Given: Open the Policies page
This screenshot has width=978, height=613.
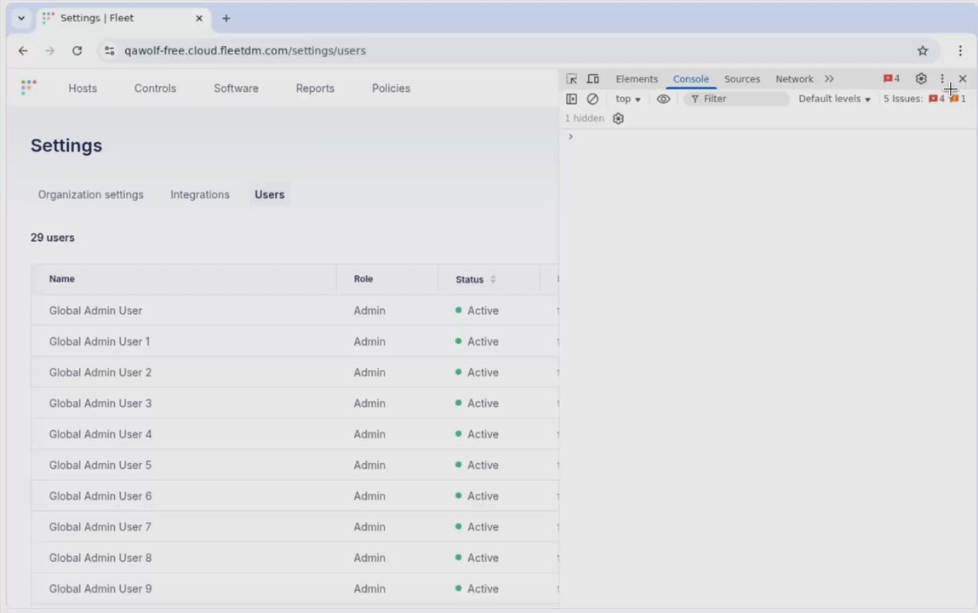Looking at the screenshot, I should 391,89.
